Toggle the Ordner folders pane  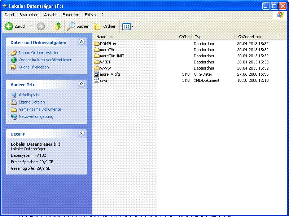coord(105,26)
